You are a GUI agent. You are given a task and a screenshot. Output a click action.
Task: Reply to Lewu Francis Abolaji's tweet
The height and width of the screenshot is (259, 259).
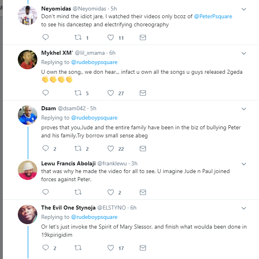pos(45,192)
